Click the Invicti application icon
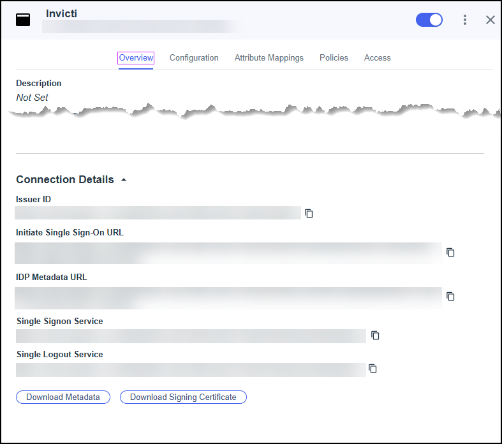The image size is (502, 444). pos(23,20)
